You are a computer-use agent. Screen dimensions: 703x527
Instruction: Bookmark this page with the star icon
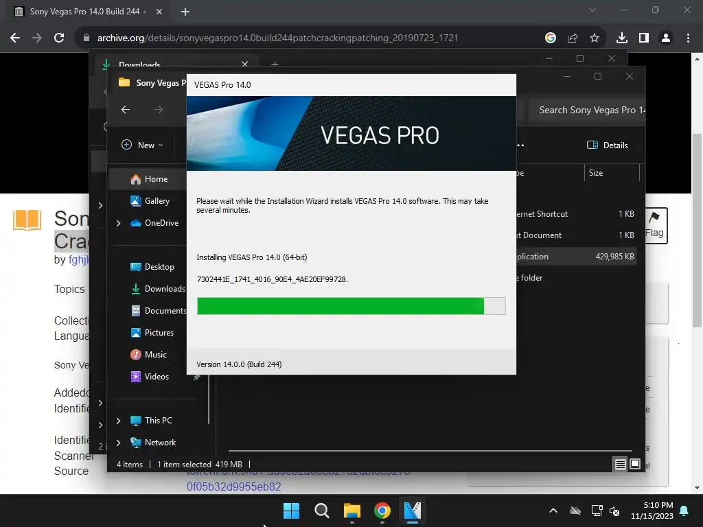(x=595, y=38)
